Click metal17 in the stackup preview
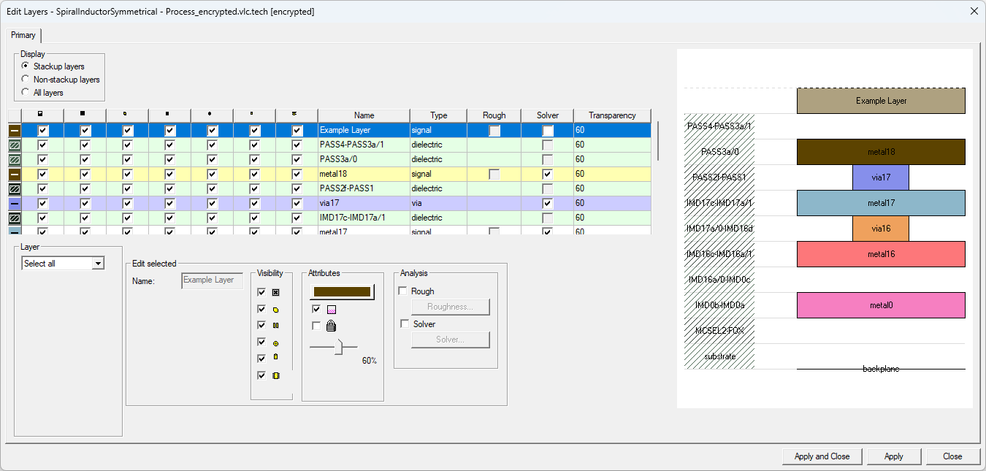Screen dimensions: 986x471 pyautogui.click(x=880, y=203)
